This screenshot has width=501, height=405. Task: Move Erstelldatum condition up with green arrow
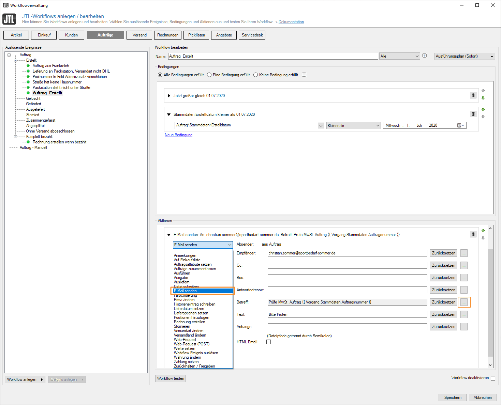[483, 109]
